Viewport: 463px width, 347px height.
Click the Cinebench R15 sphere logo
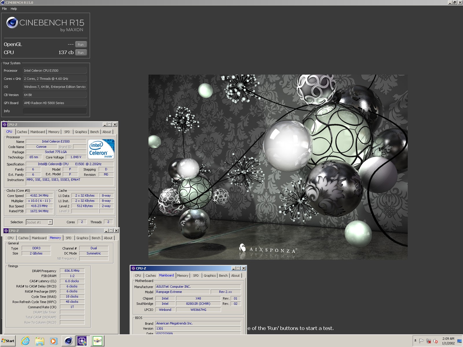click(x=12, y=23)
